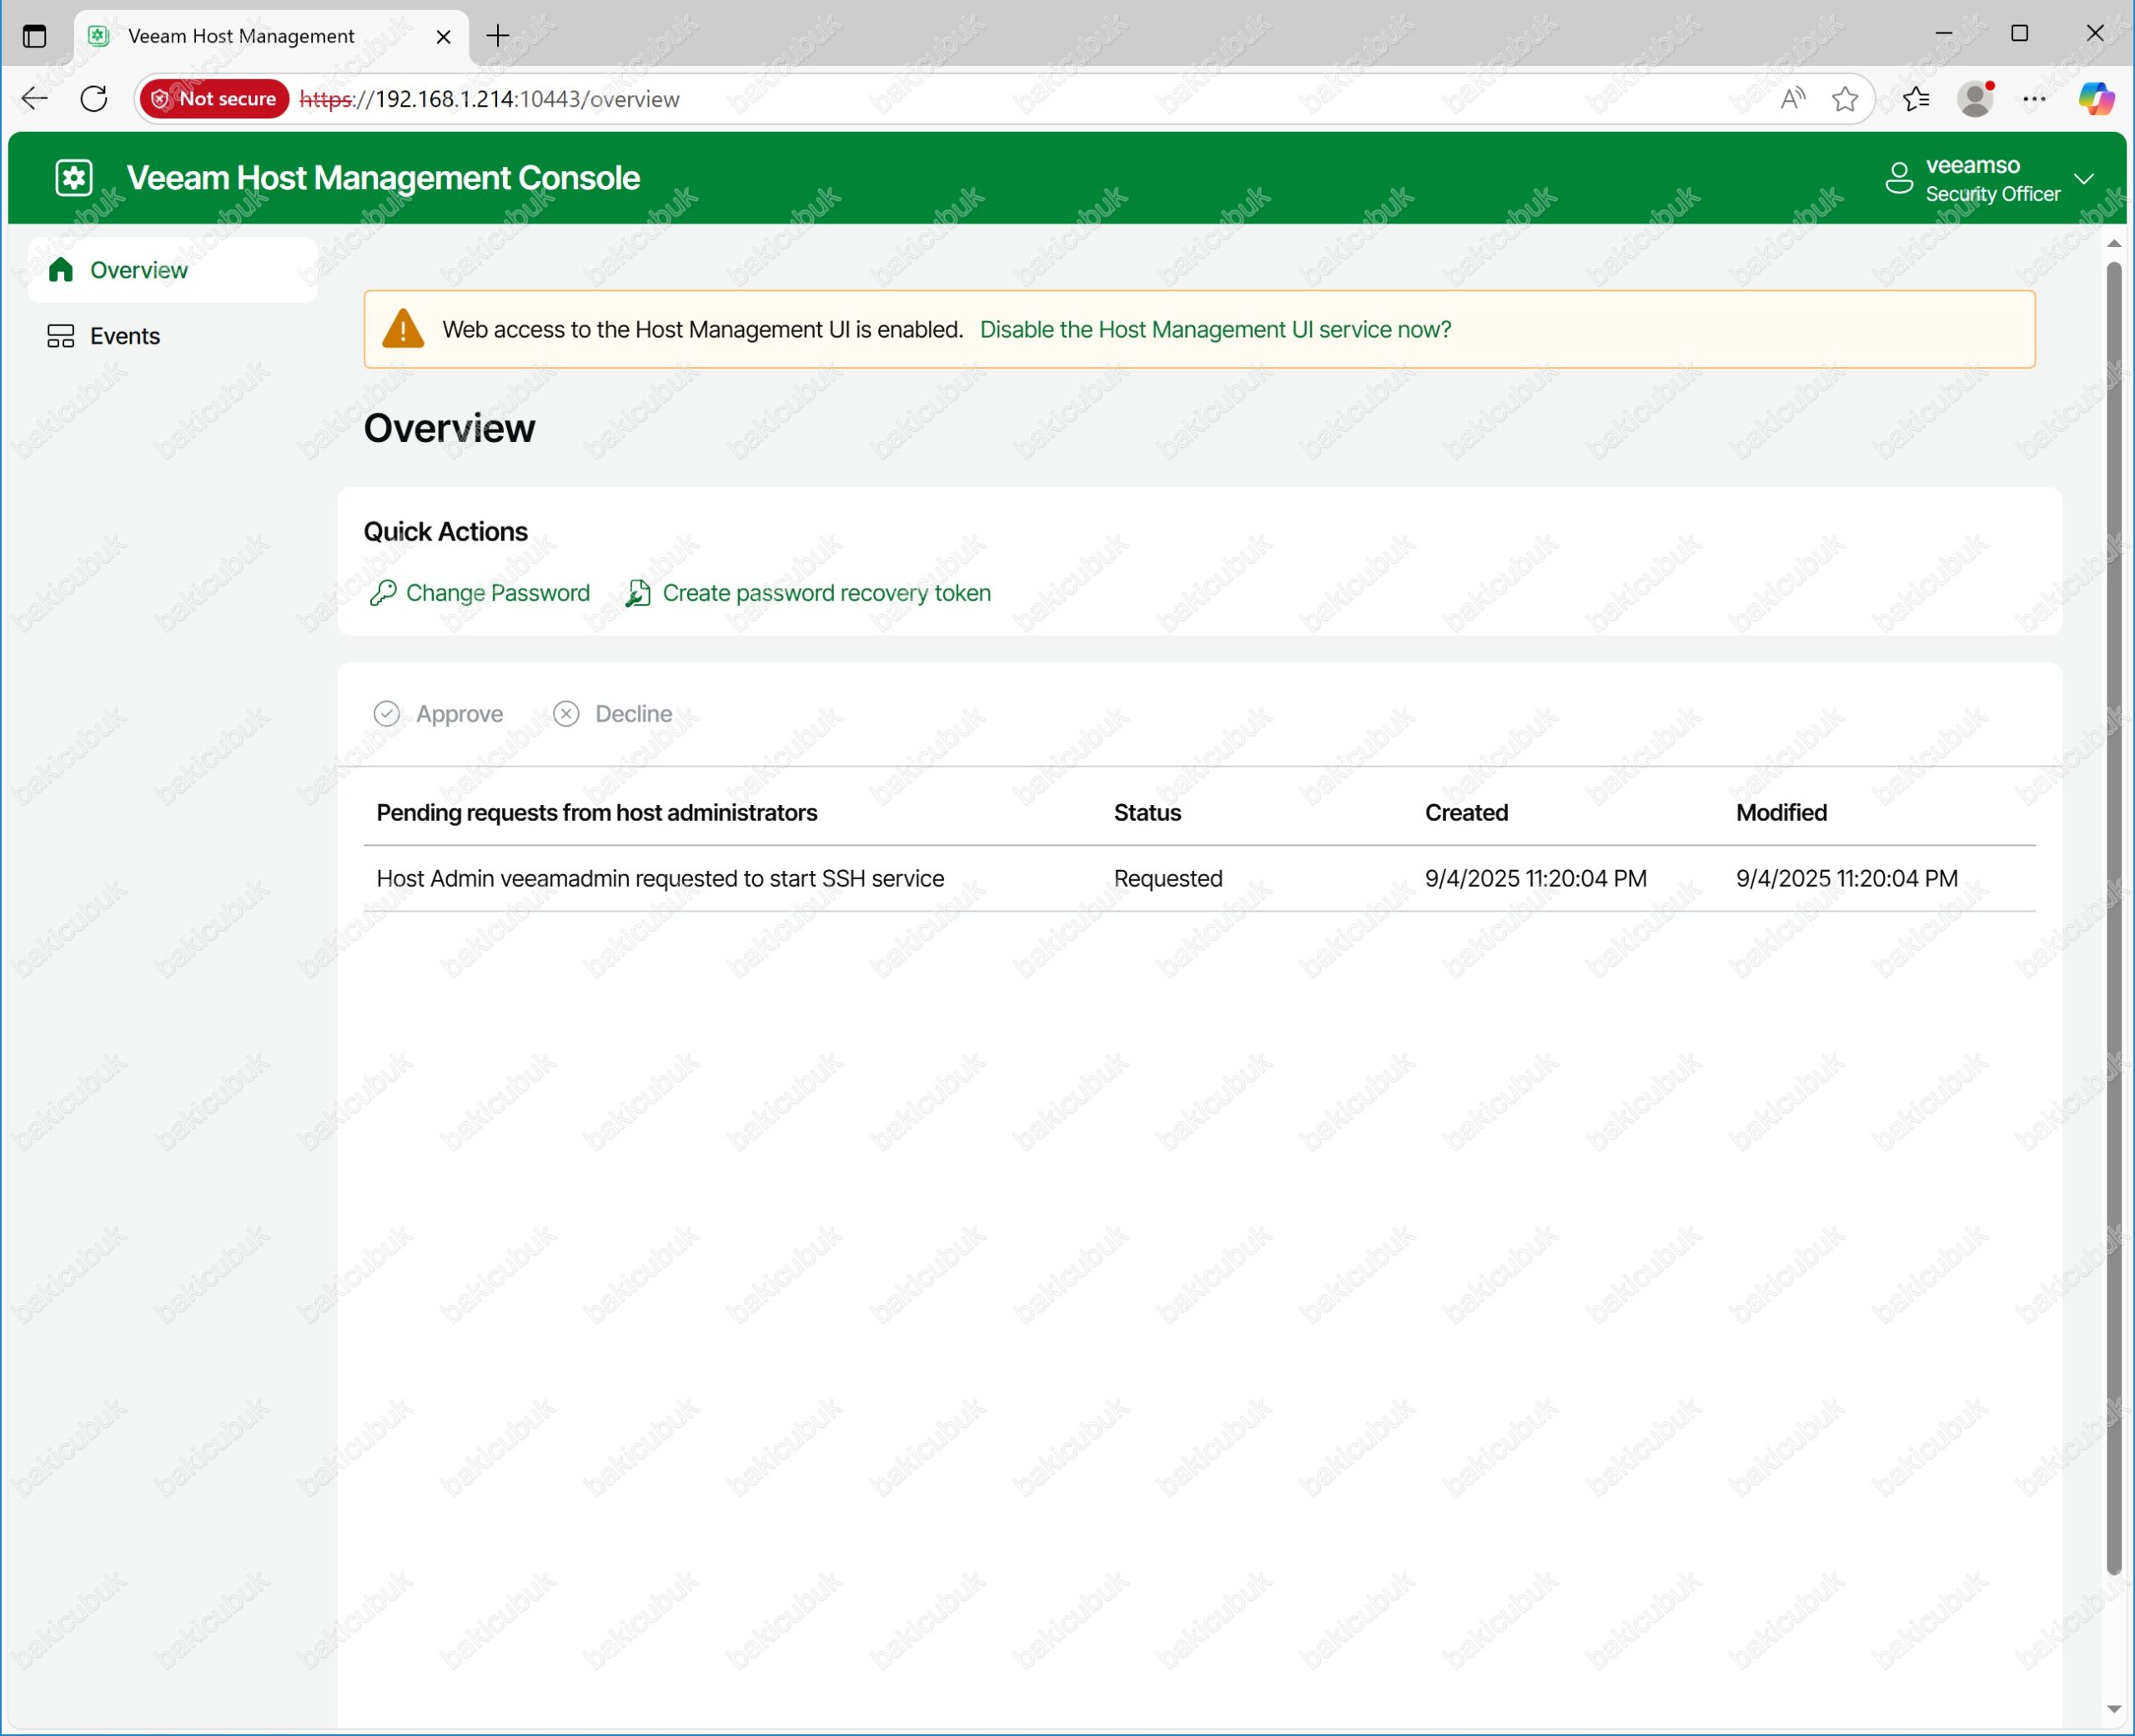Click the warning triangle icon
The height and width of the screenshot is (1736, 2135).
(x=404, y=329)
